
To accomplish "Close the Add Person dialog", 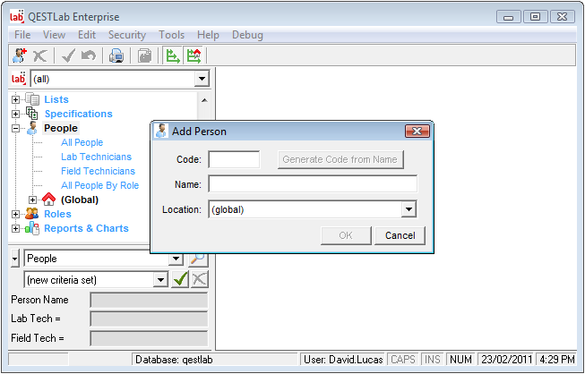I will (x=417, y=132).
